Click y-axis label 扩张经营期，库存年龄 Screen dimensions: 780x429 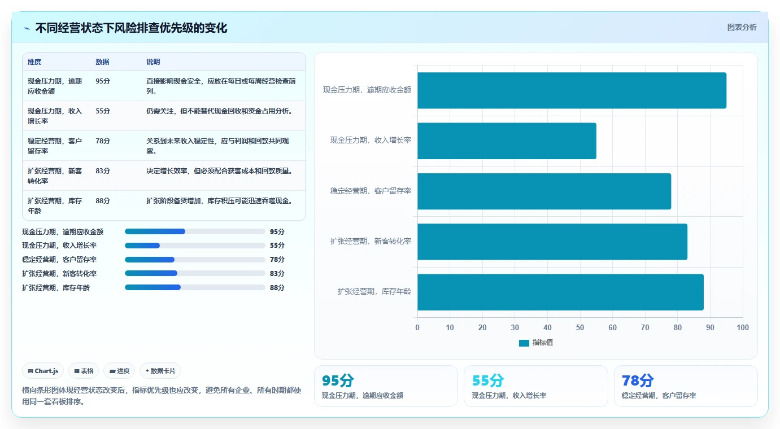374,292
